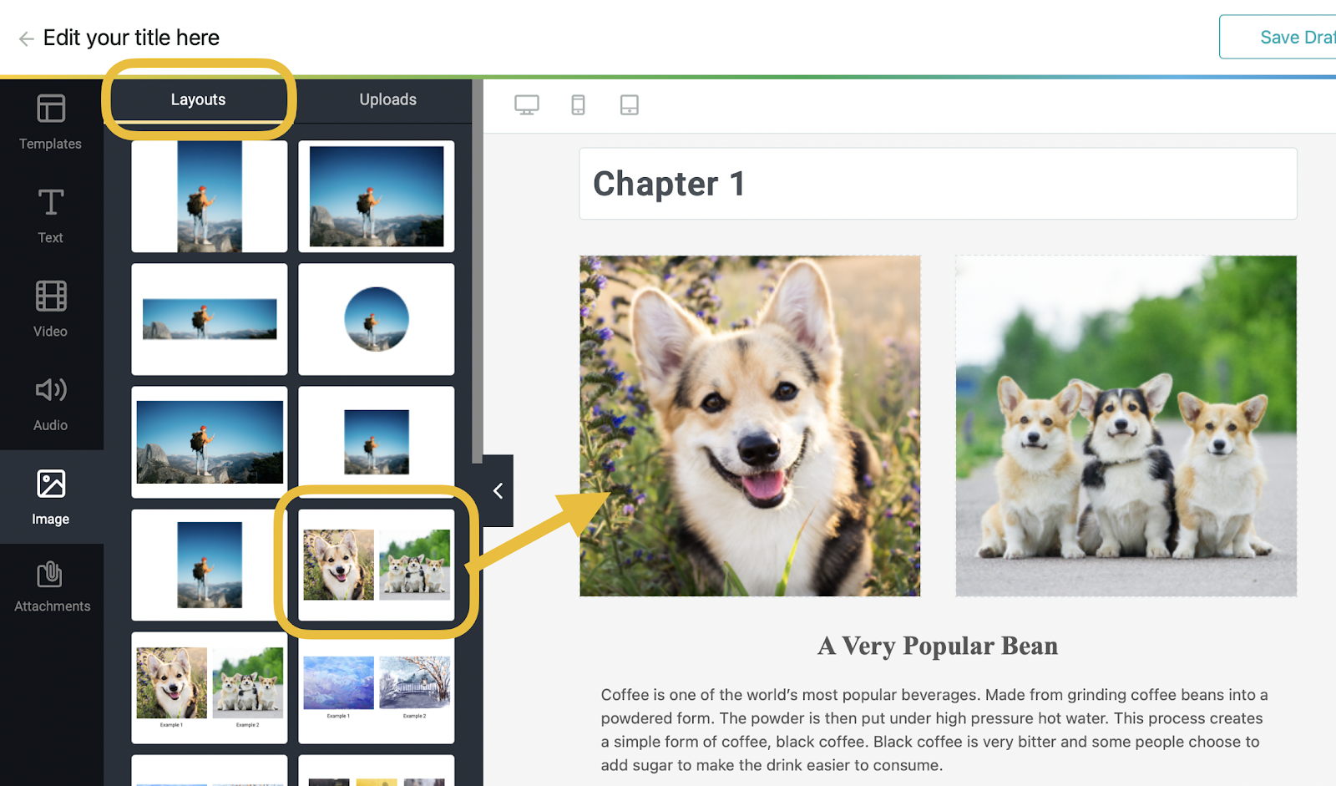Screen dimensions: 1336x786
Task: Switch to tablet preview mode
Action: click(630, 105)
